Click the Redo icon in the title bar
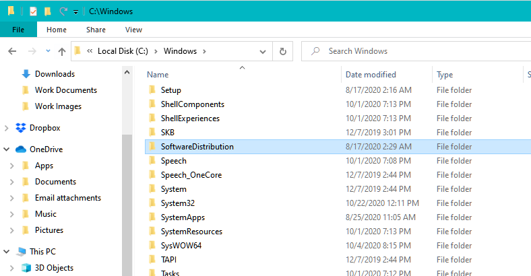 [x=63, y=11]
